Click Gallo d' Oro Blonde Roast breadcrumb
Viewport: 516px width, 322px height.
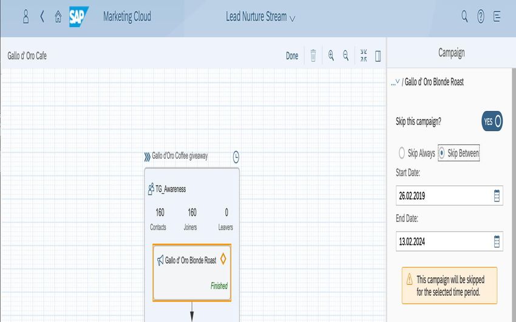434,82
